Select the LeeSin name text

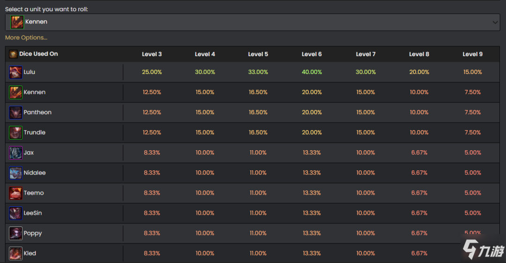pyautogui.click(x=33, y=213)
